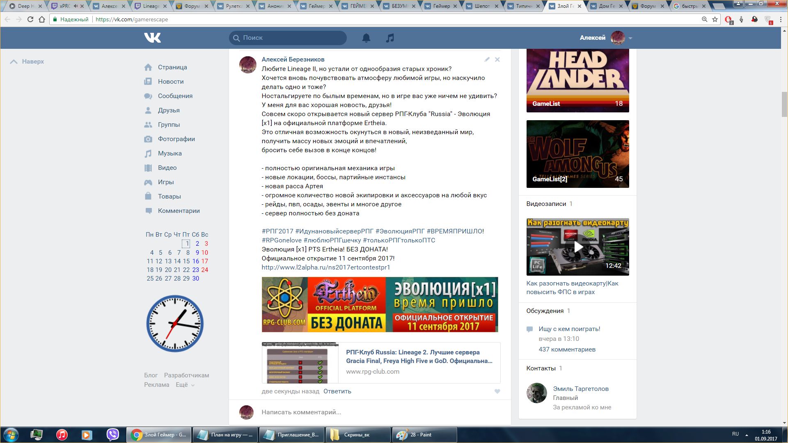The image size is (788, 443).
Task: Switch to the Deep H tab
Action: click(25, 6)
